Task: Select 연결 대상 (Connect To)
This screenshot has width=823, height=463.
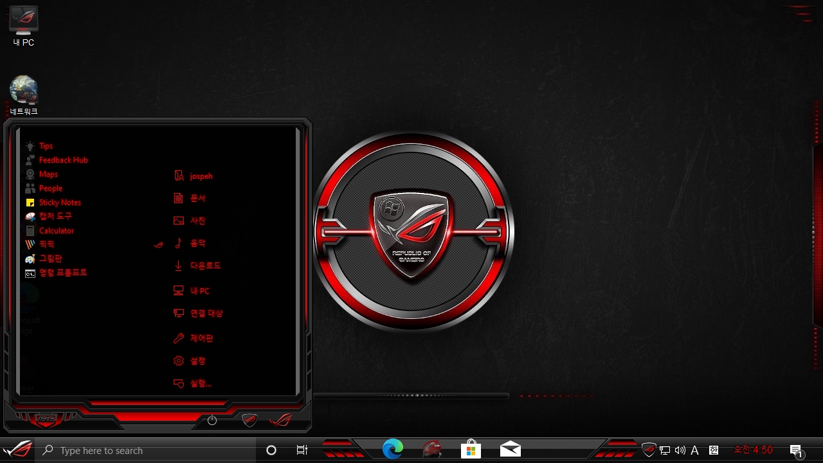Action: click(198, 313)
